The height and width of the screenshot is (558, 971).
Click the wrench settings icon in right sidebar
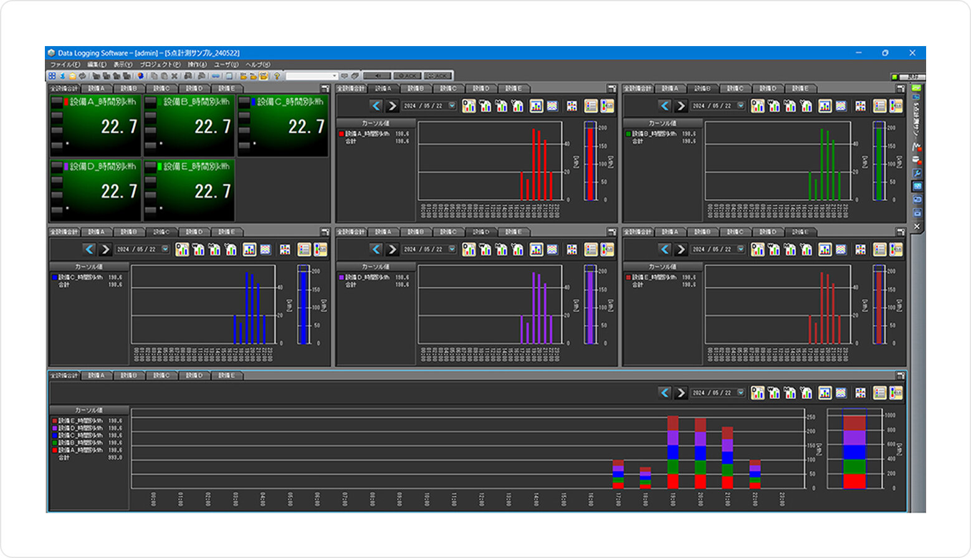[917, 173]
